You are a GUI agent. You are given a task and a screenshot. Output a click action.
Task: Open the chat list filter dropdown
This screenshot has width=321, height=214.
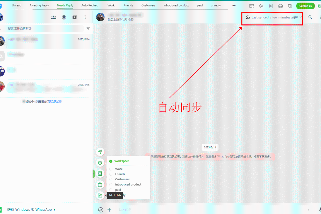88,28
